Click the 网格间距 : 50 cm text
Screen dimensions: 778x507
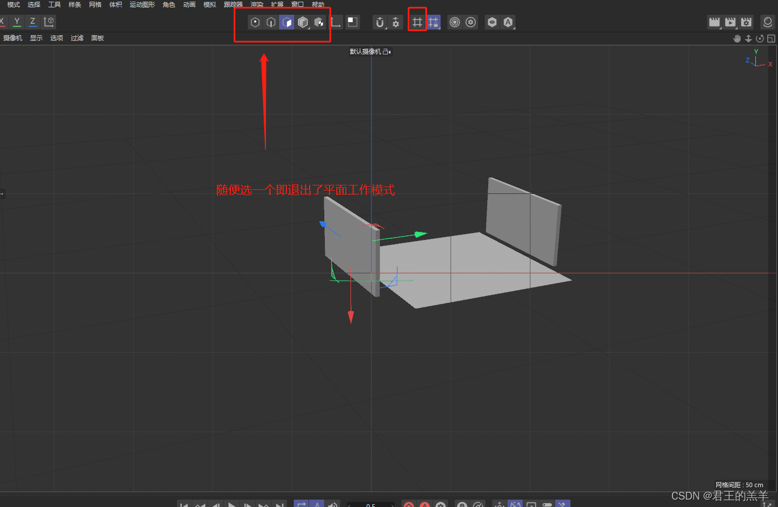(739, 485)
